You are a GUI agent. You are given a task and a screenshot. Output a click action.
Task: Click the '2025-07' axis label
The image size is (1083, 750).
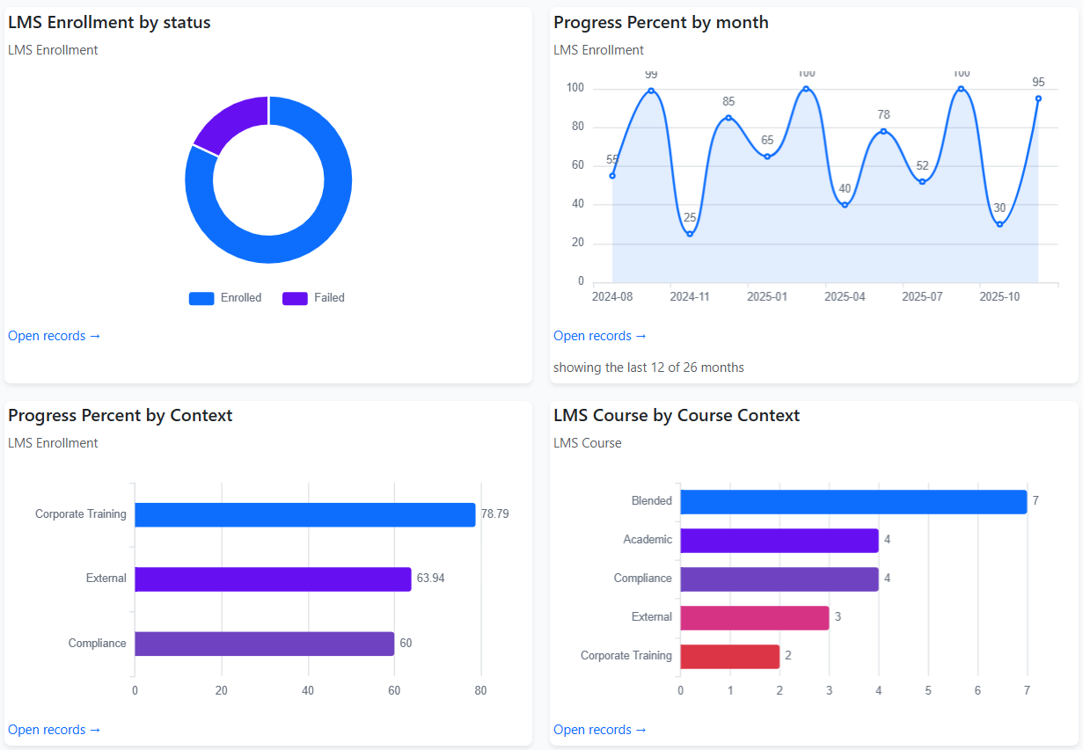point(922,297)
